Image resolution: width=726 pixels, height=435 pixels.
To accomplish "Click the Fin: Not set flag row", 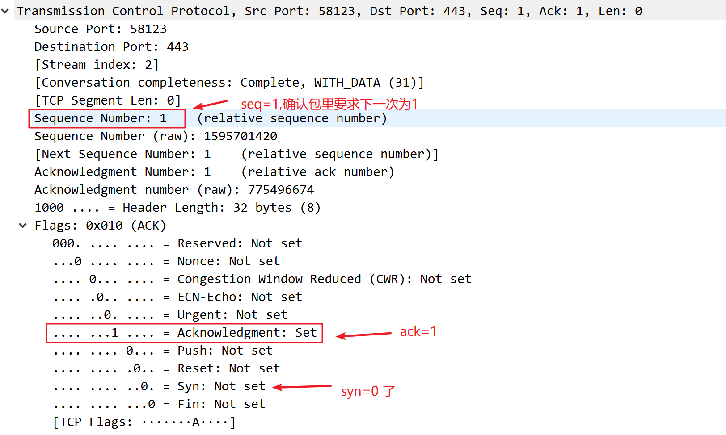I will (x=159, y=404).
